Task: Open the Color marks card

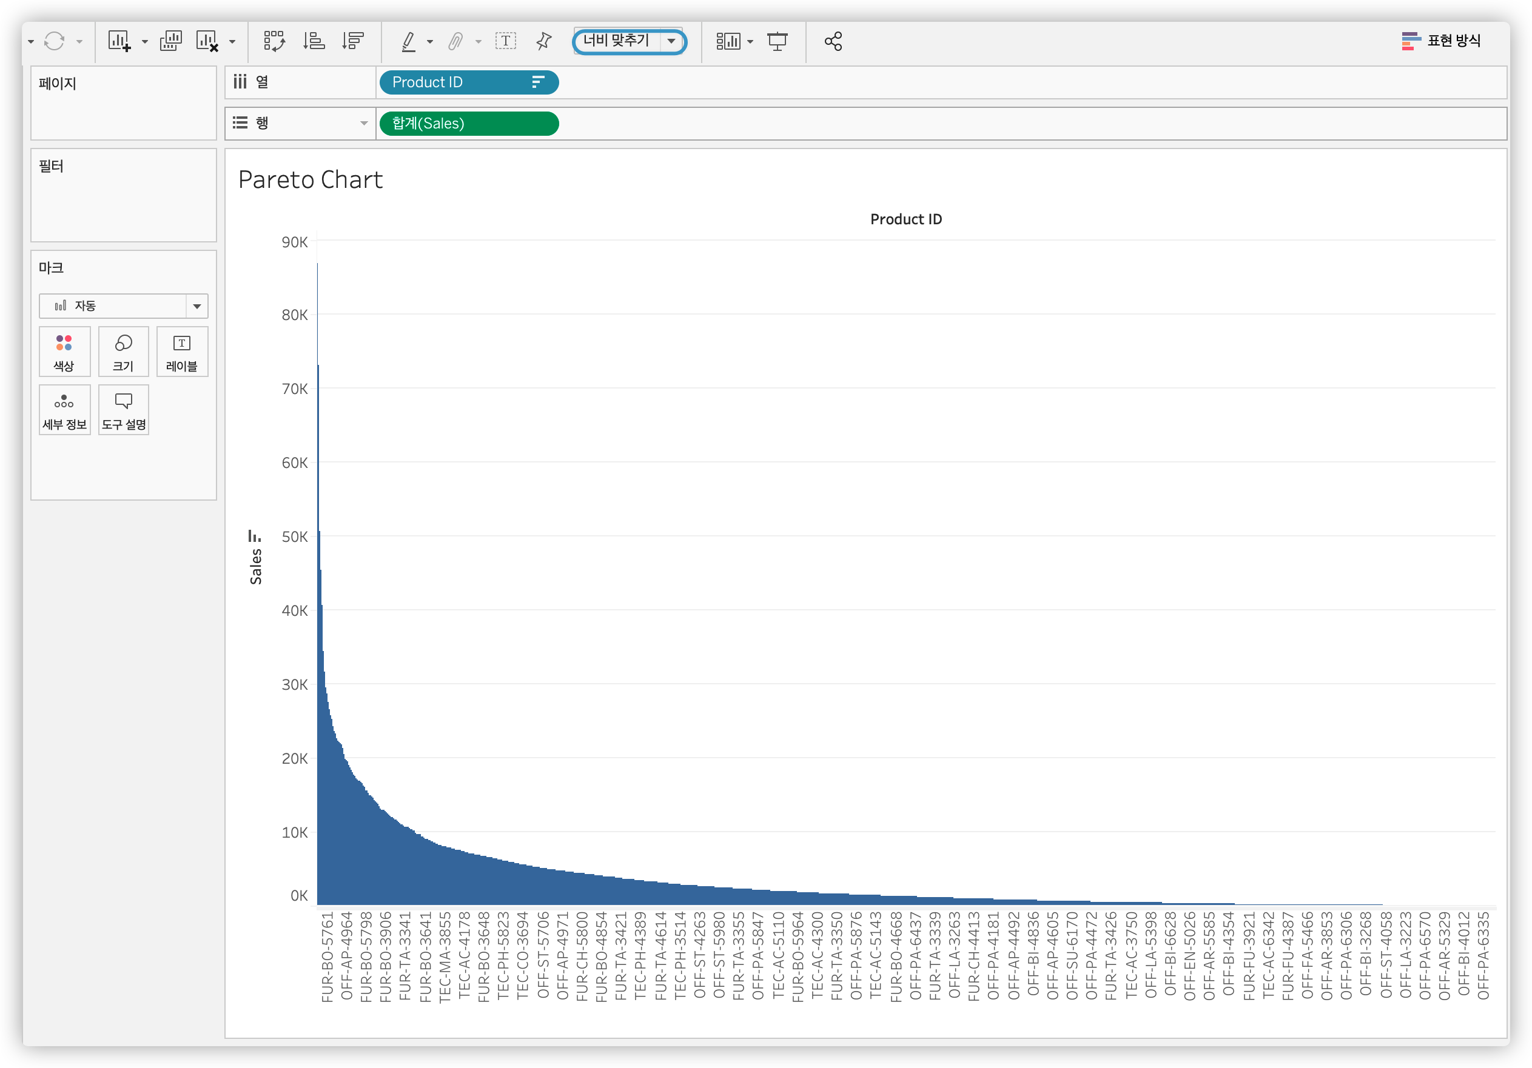Action: [64, 352]
